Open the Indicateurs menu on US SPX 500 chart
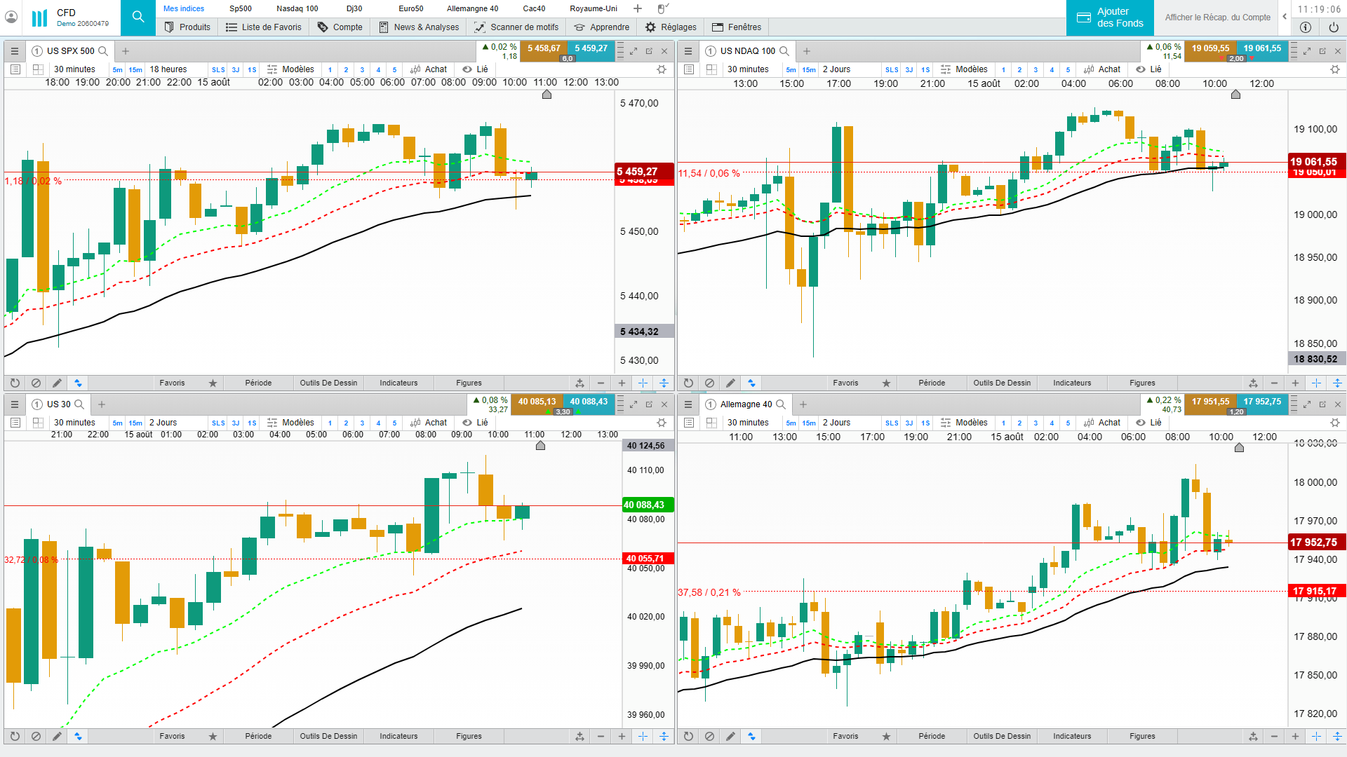Screen dimensions: 1347x757 398,383
